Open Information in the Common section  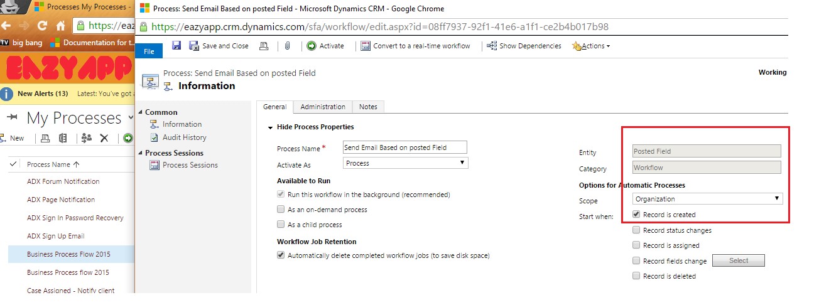(182, 124)
